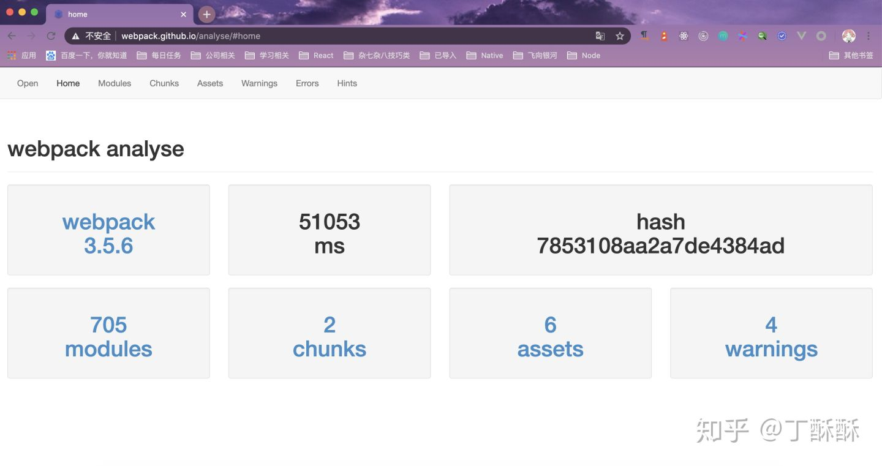882x466 pixels.
Task: Click the browser back arrow
Action: [12, 36]
